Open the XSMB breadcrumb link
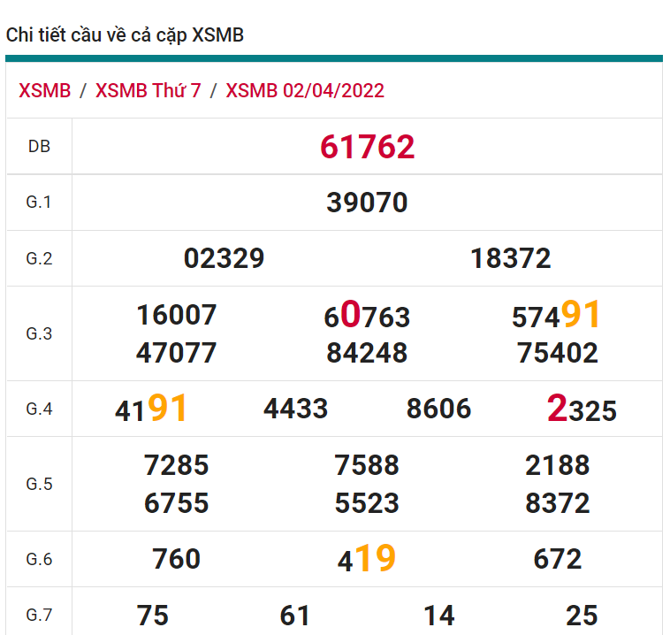 coord(44,91)
